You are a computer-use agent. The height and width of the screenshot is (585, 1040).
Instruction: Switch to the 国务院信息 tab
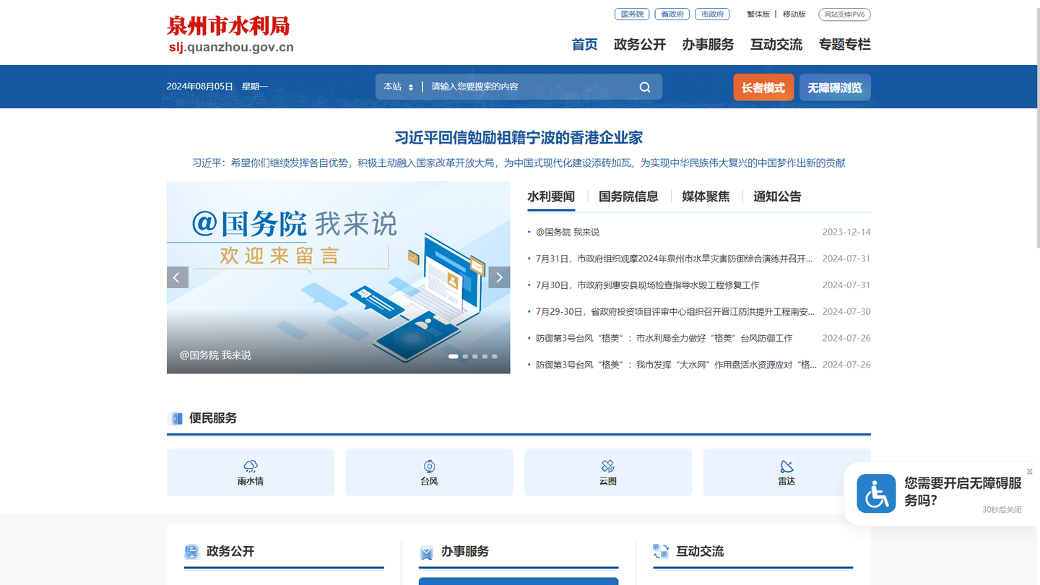point(628,196)
